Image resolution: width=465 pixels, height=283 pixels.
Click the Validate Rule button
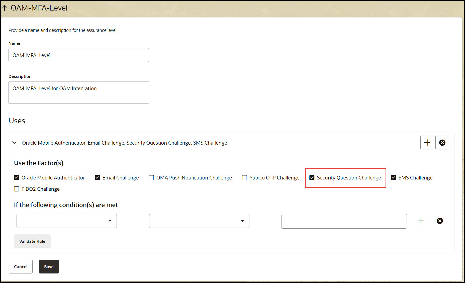(32, 241)
